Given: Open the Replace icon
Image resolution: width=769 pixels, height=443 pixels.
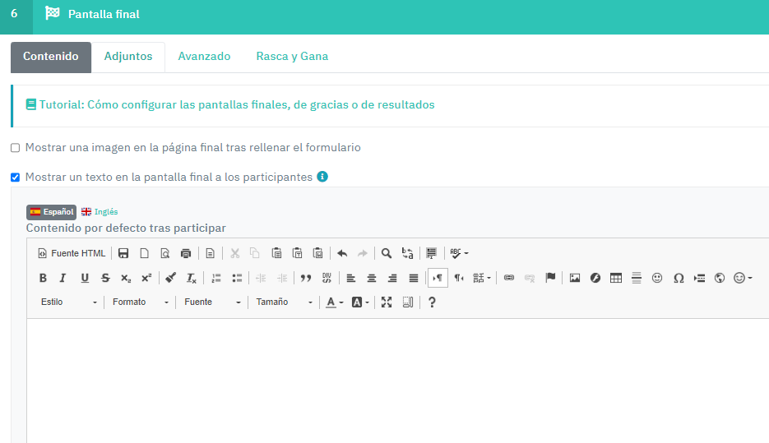Looking at the screenshot, I should pos(407,253).
